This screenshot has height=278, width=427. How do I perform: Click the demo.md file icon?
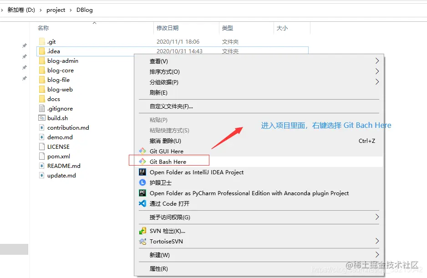click(x=42, y=137)
